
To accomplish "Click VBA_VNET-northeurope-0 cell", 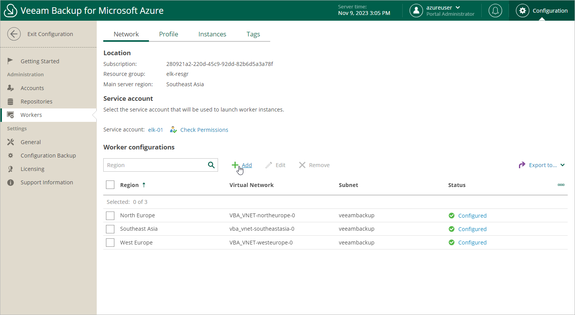I will (262, 215).
